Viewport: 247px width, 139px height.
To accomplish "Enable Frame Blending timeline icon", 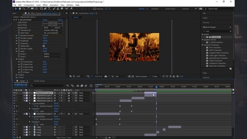I will coord(82,86).
